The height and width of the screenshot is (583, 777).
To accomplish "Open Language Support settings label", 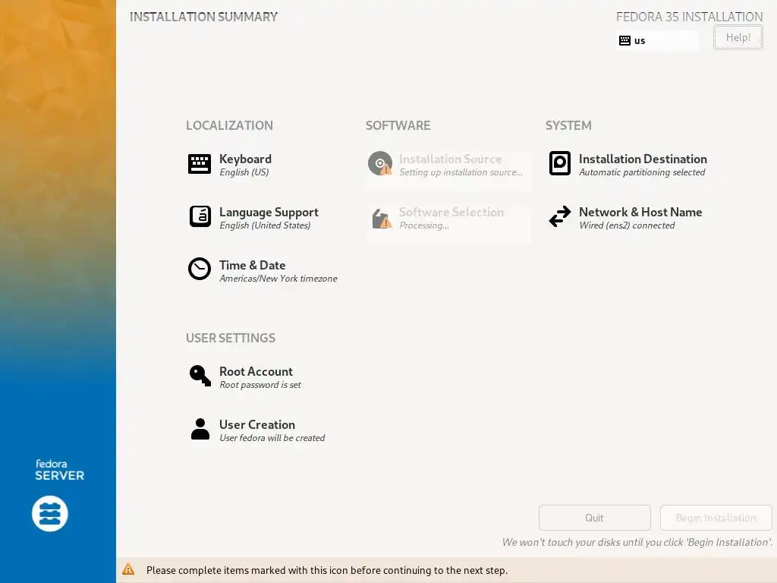I will 269,213.
